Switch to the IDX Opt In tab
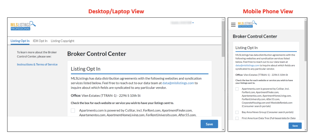This screenshot has height=136, width=313. tap(40, 41)
